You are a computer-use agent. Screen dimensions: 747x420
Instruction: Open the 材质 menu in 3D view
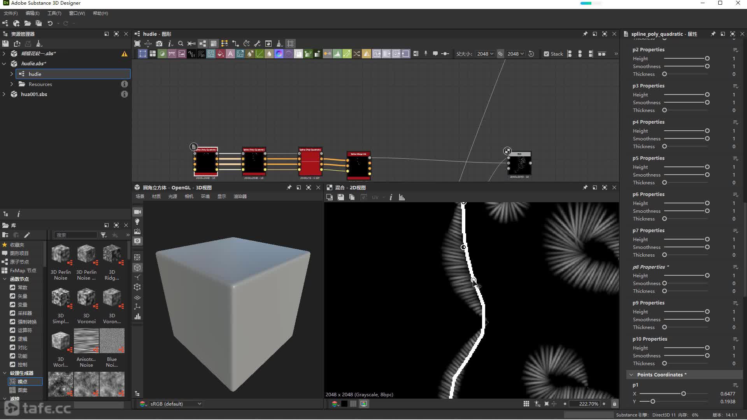[156, 196]
